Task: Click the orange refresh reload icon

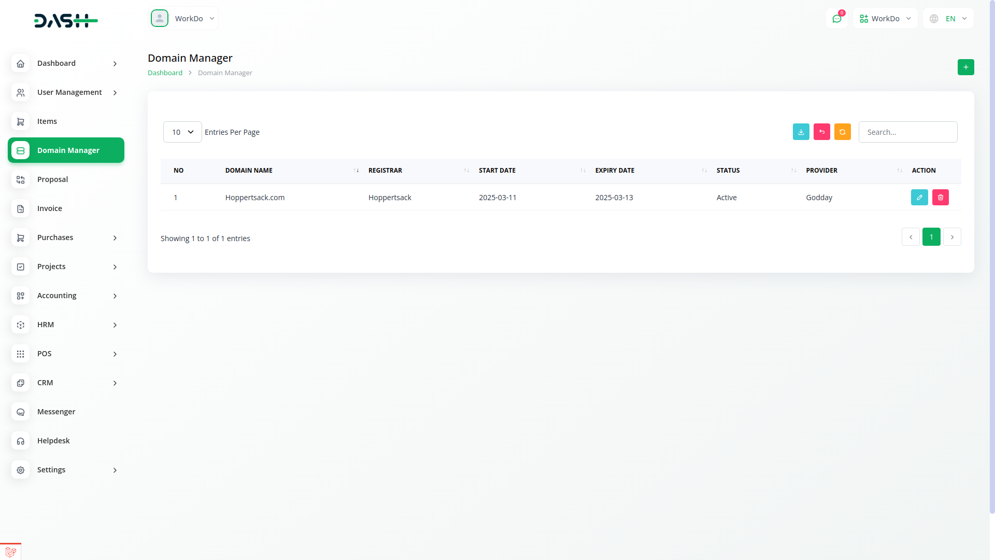Action: tap(842, 132)
